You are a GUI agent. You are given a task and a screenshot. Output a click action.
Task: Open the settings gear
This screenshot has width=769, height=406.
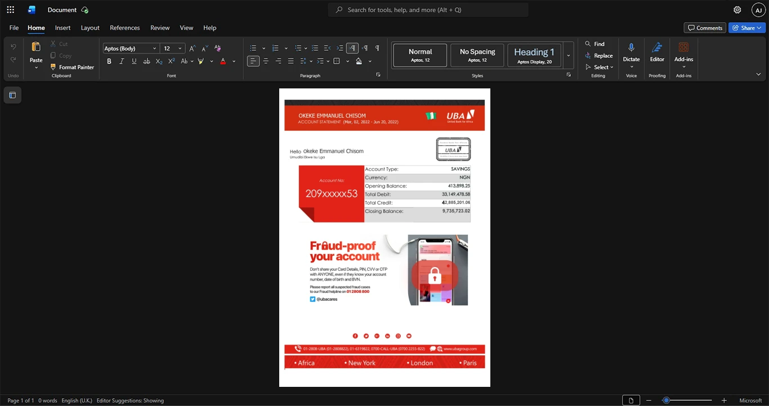737,10
